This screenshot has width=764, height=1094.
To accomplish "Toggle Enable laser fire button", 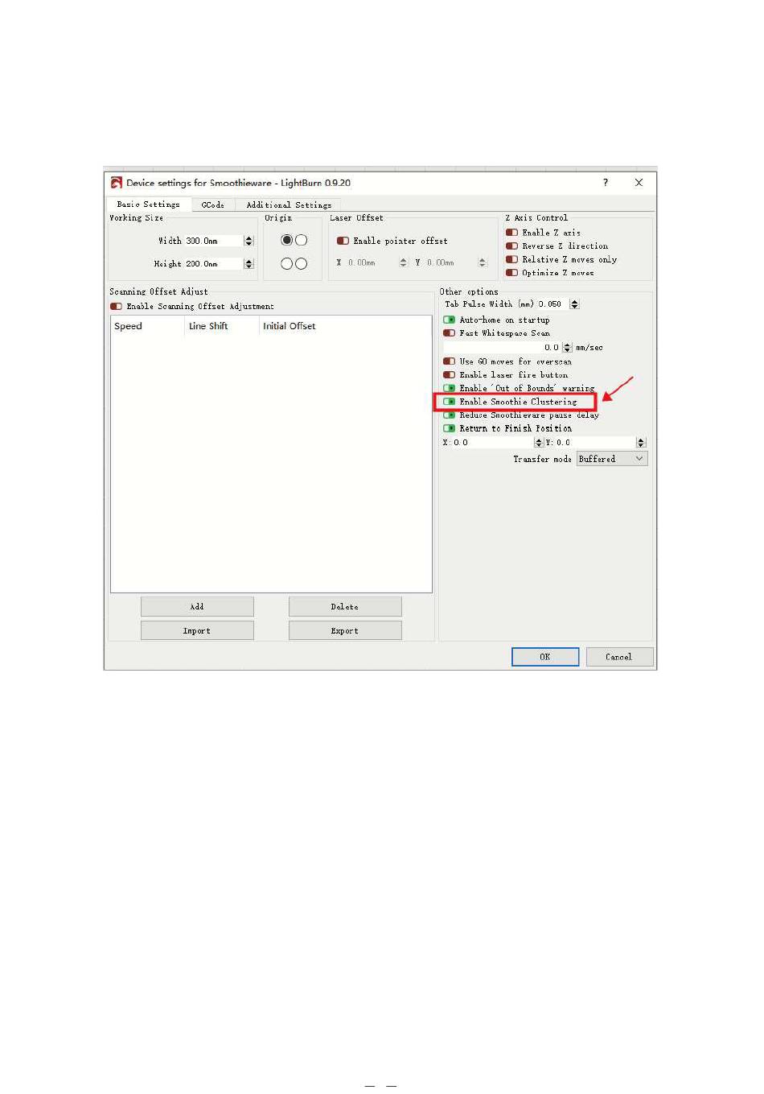I will click(449, 375).
